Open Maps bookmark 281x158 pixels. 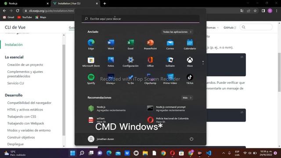pyautogui.click(x=41, y=17)
